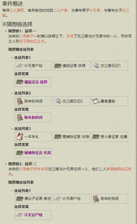Open the purple 陈年的供词 answer link
137x224 pixels.
[x=33, y=117]
